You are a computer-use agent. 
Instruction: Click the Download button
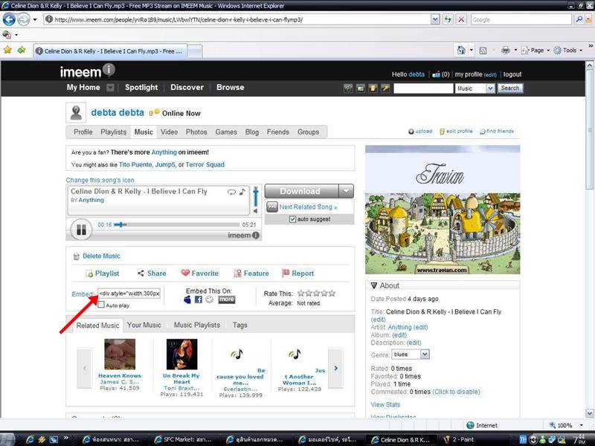tap(301, 191)
